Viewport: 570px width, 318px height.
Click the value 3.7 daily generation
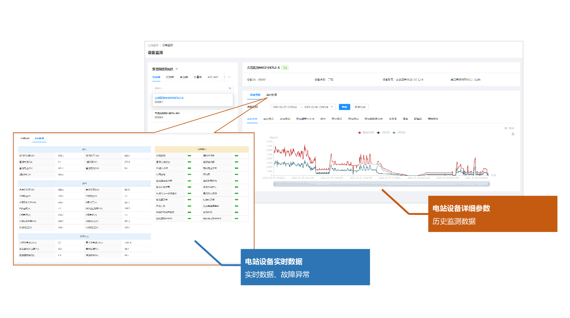[59, 242]
